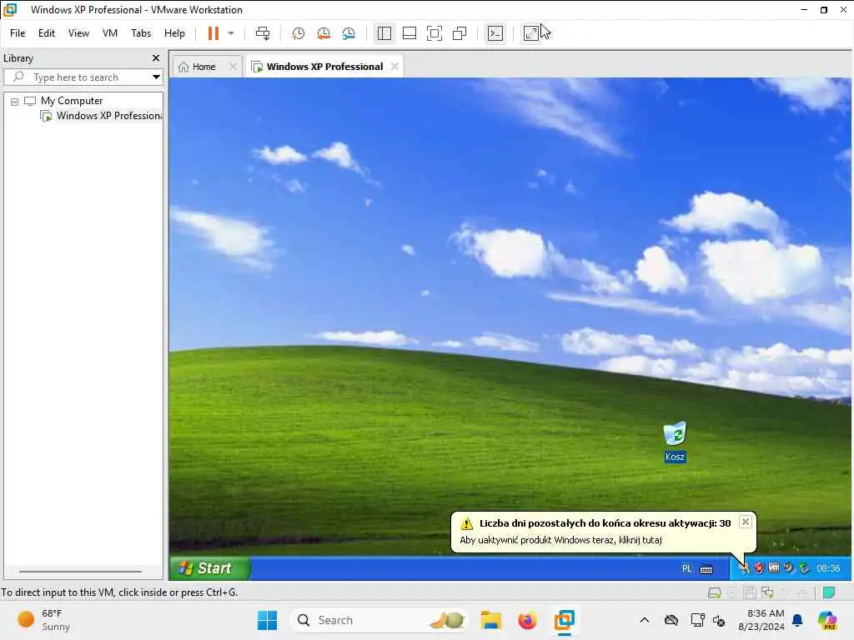854x640 pixels.
Task: Open the File menu
Action: coord(18,33)
